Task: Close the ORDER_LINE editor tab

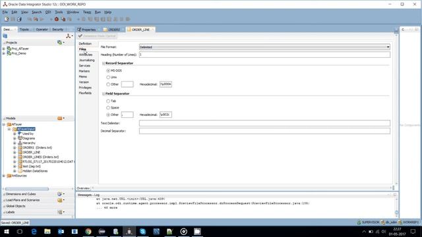Action: (152, 30)
